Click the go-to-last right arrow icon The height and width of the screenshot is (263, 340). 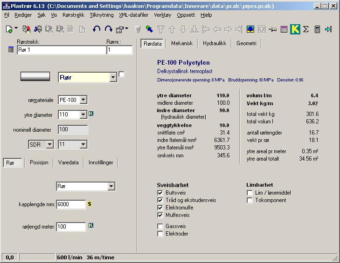point(239,29)
